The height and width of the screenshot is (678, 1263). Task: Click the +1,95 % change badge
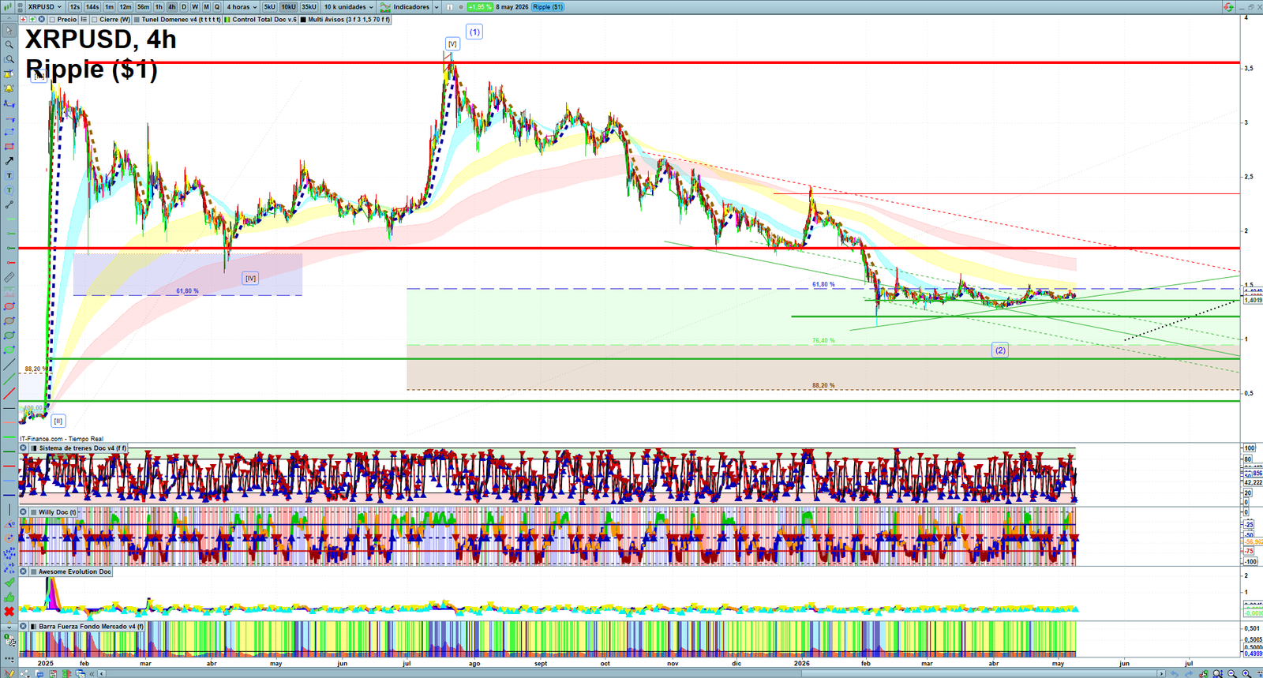pos(480,7)
